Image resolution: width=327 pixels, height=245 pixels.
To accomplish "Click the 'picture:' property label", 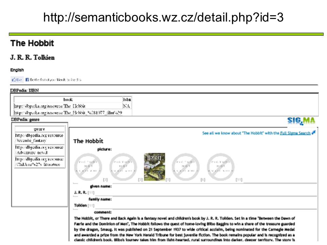I will [x=104, y=149].
